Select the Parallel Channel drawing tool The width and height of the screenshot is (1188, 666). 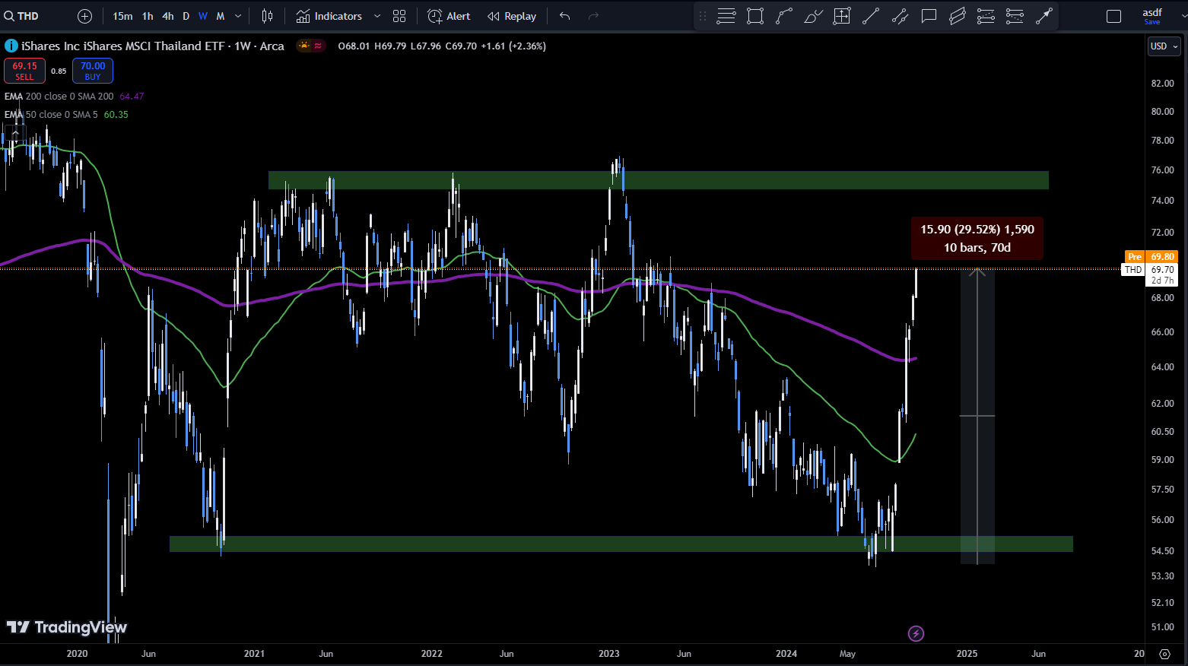pyautogui.click(x=958, y=16)
